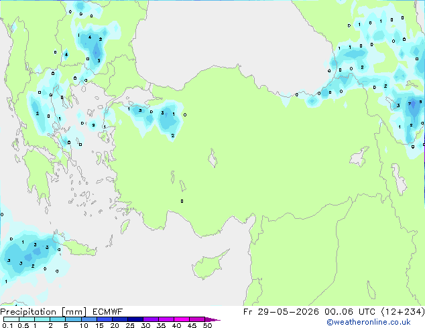Click the '7' precipitation value on the map

(x=410, y=104)
